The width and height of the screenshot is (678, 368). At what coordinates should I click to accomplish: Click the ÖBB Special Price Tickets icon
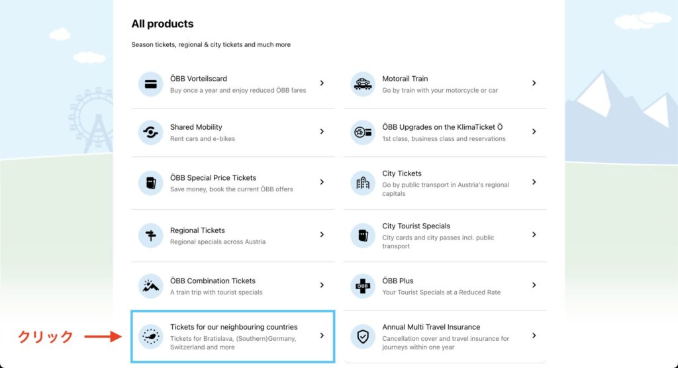[x=150, y=183]
